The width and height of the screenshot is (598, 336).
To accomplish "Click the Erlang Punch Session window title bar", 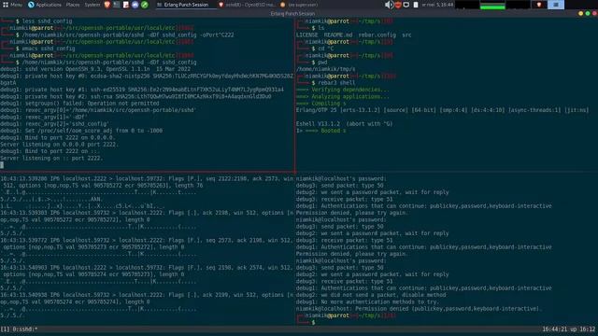I will [x=292, y=13].
